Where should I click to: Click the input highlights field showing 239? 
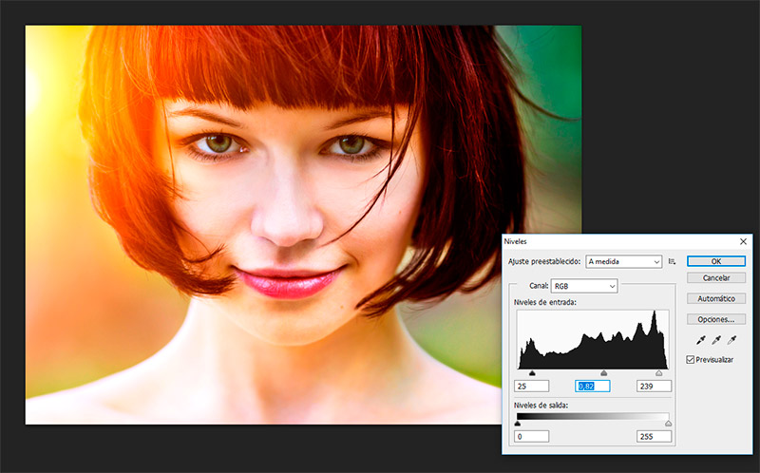[x=654, y=387]
